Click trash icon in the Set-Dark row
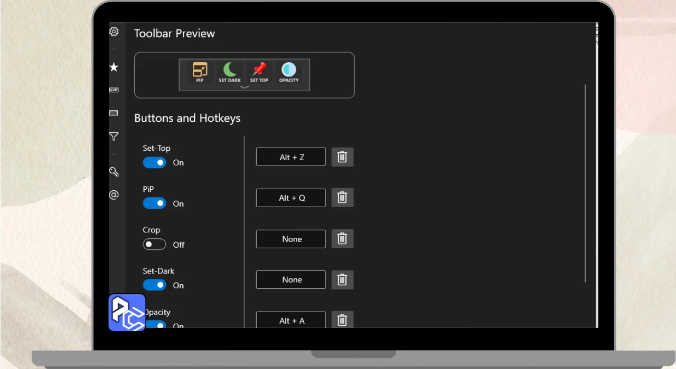Image resolution: width=676 pixels, height=369 pixels. (342, 280)
